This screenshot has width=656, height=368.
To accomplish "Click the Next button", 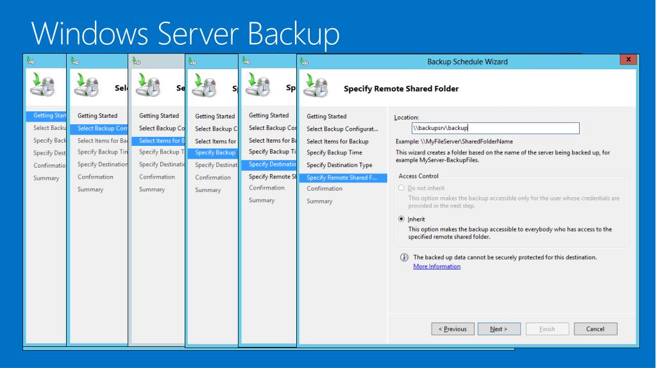I will coord(499,329).
